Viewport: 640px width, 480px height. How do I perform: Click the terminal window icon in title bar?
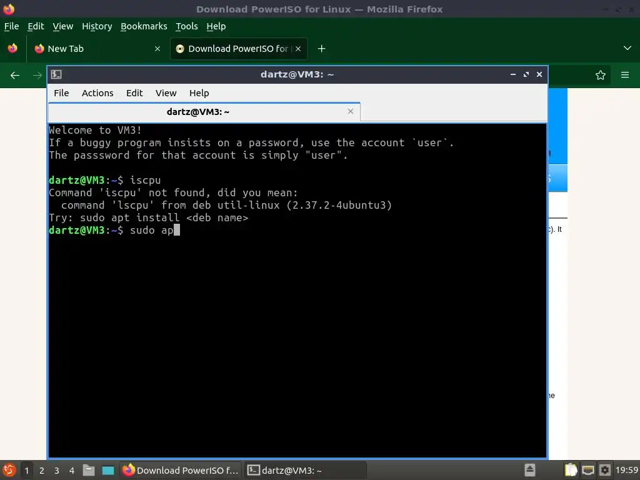coord(56,74)
